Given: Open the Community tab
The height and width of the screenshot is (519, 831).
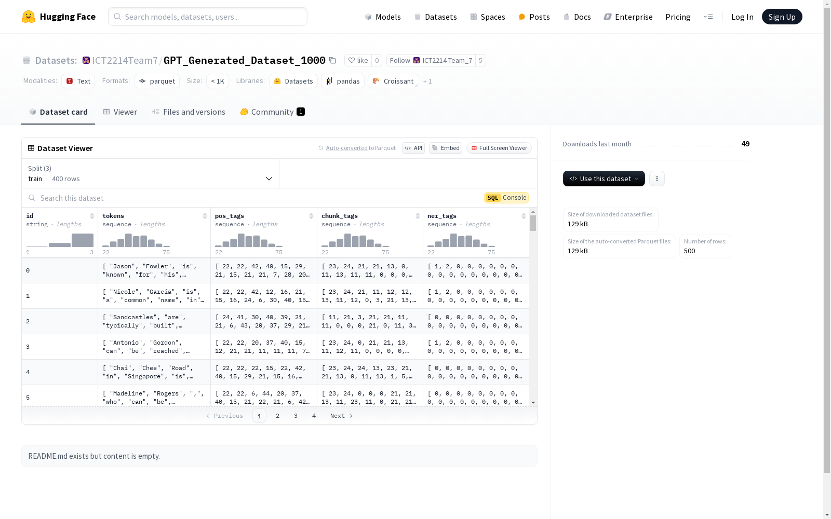Looking at the screenshot, I should (x=272, y=112).
